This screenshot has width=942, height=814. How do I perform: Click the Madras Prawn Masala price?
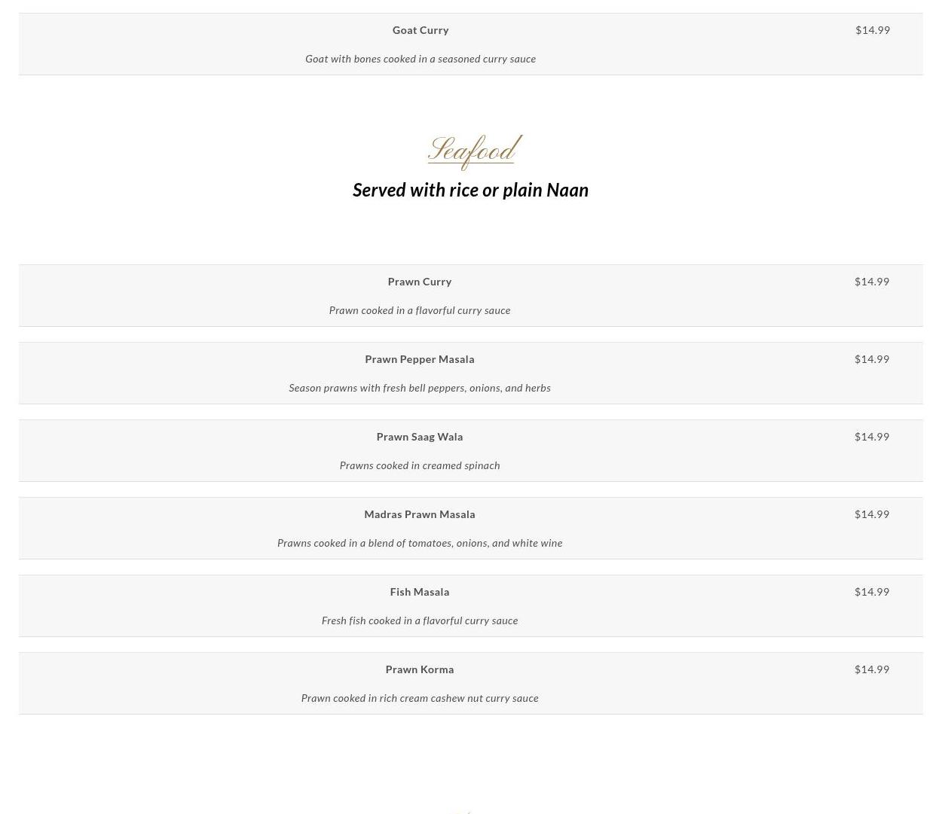(x=872, y=514)
